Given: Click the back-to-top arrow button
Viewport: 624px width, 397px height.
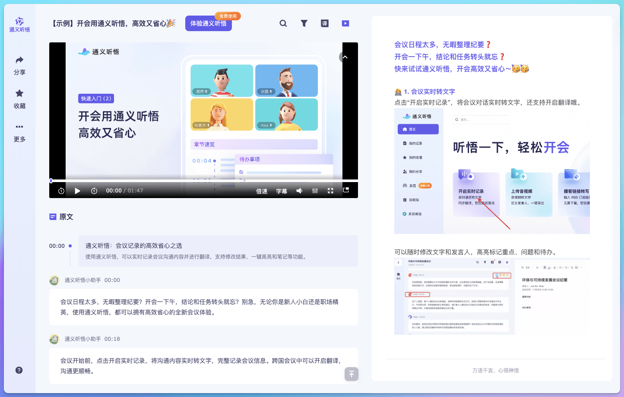Looking at the screenshot, I should coord(352,374).
